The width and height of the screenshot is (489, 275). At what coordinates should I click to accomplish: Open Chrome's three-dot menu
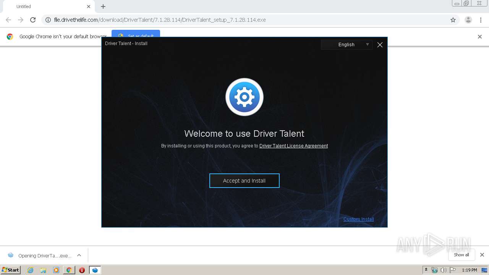(481, 20)
